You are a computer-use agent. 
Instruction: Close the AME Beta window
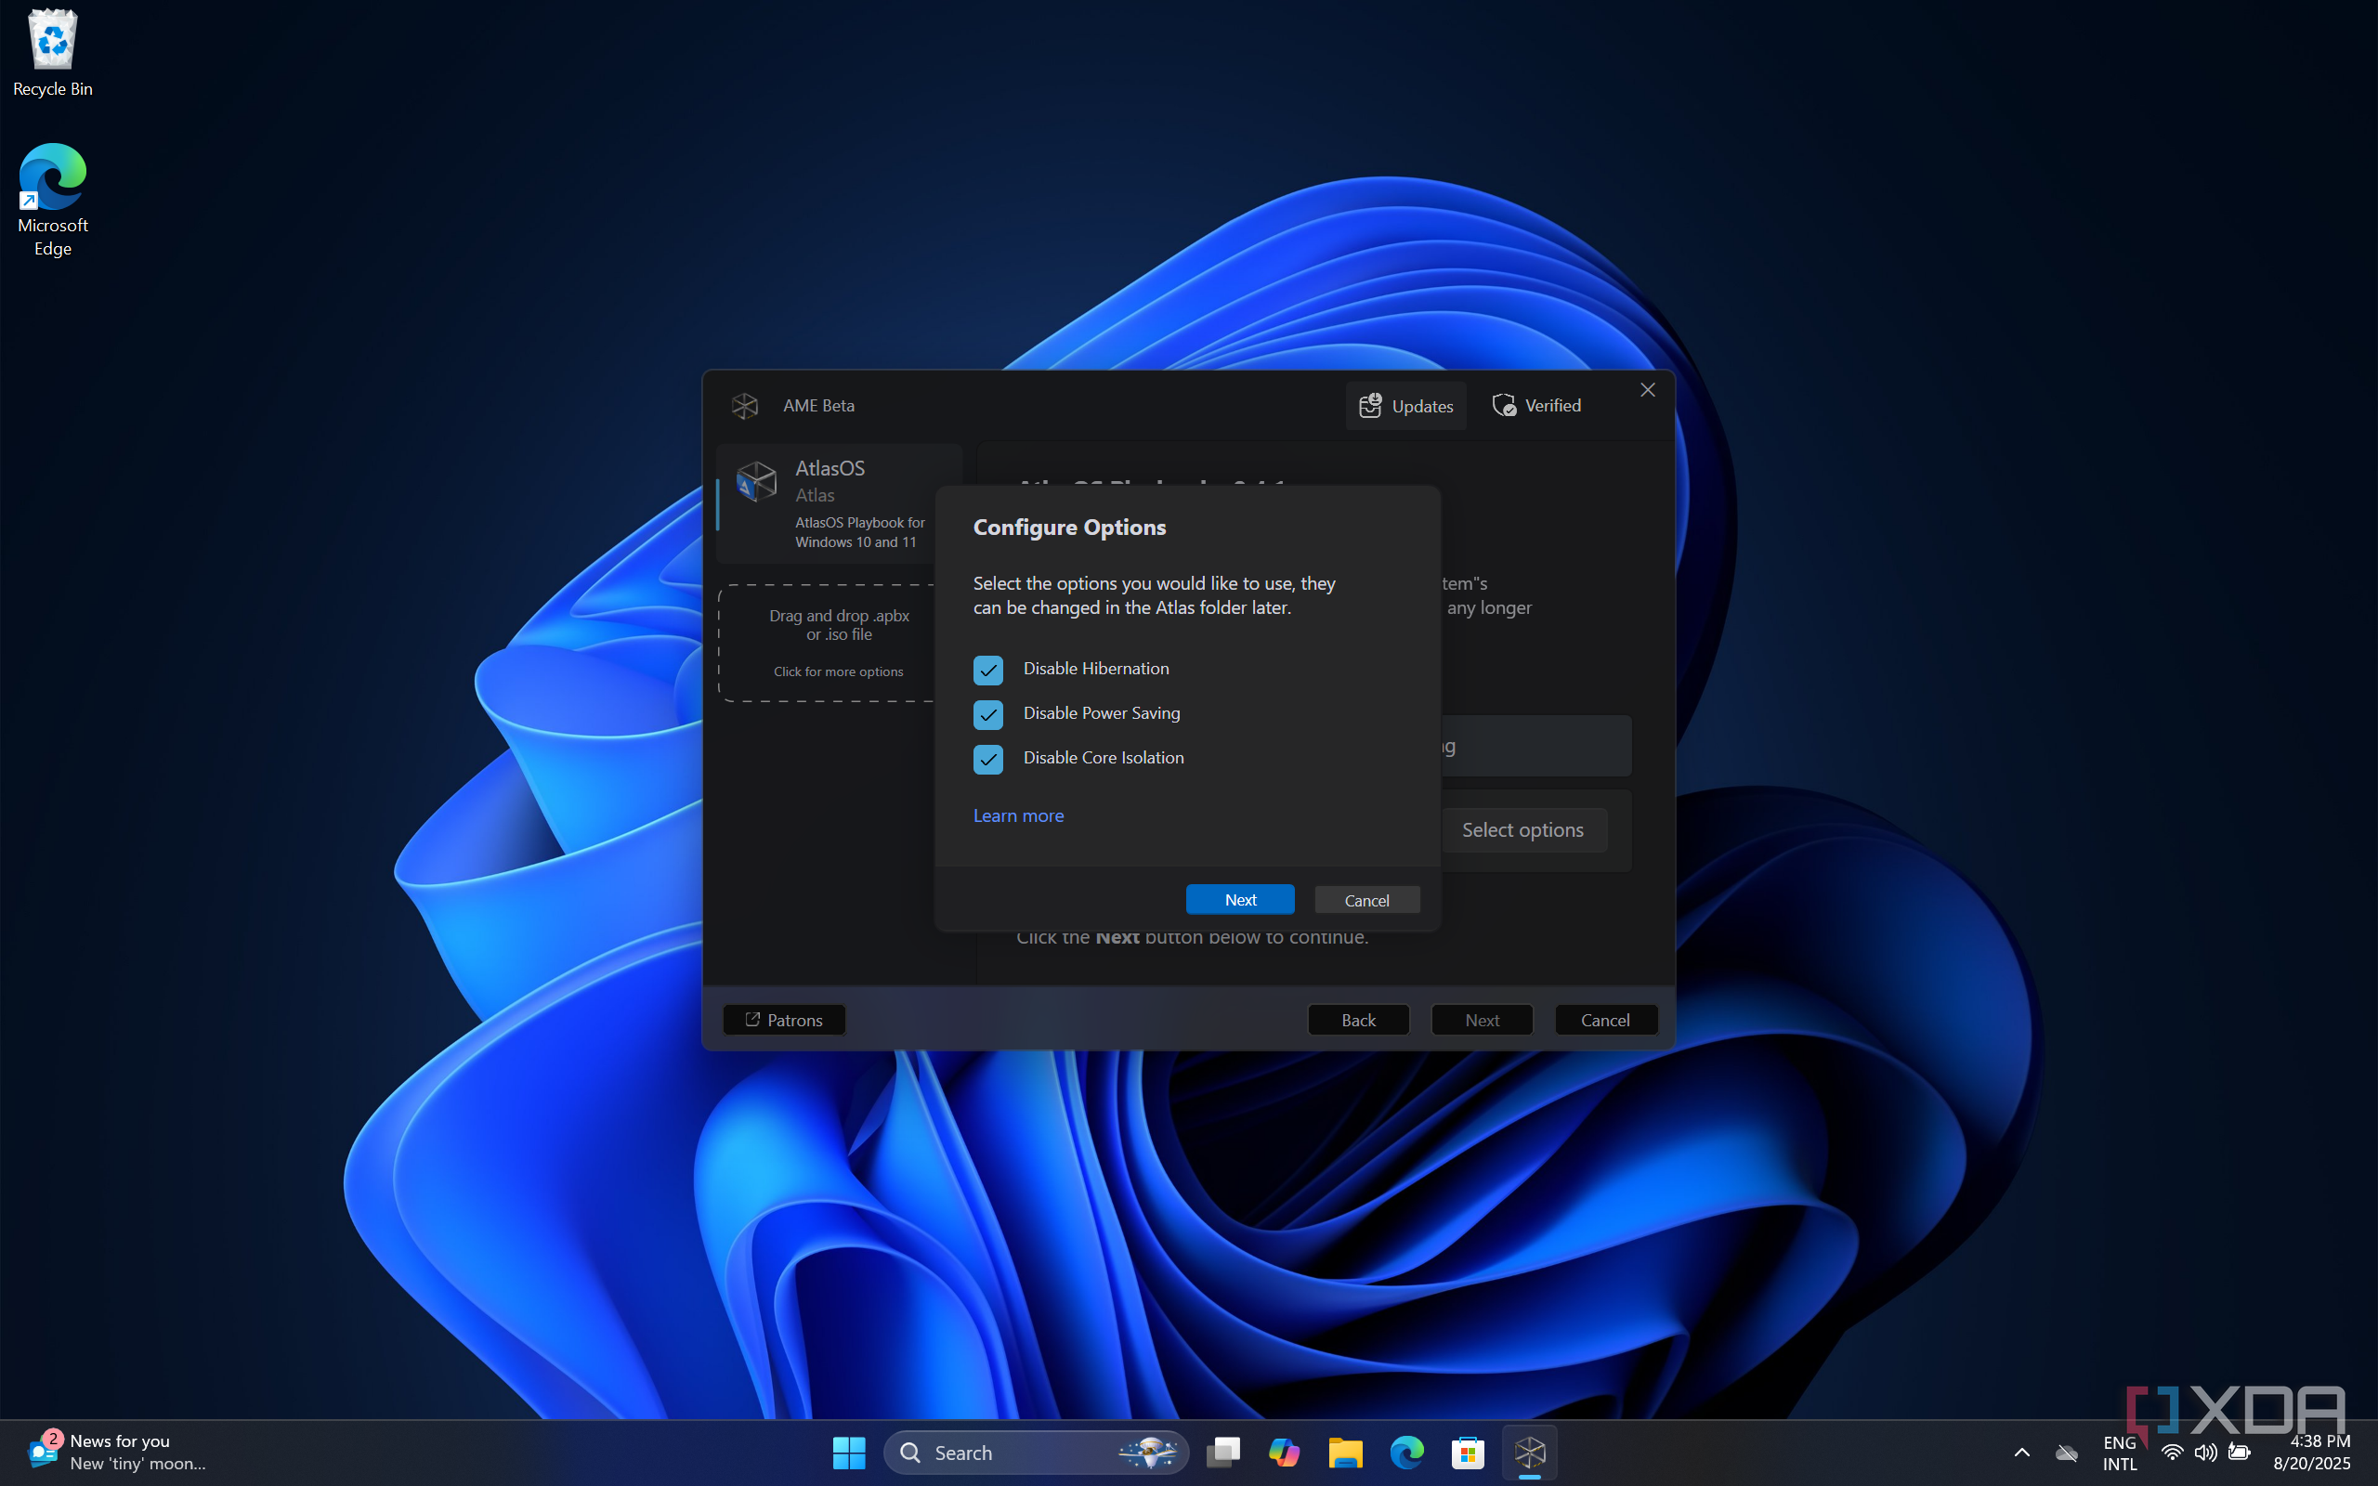(1648, 390)
